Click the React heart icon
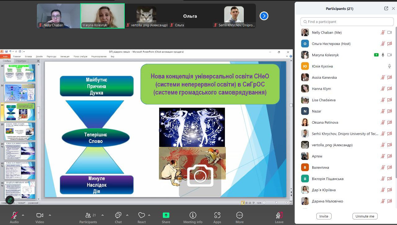The height and width of the screenshot is (225, 397). pos(142,215)
